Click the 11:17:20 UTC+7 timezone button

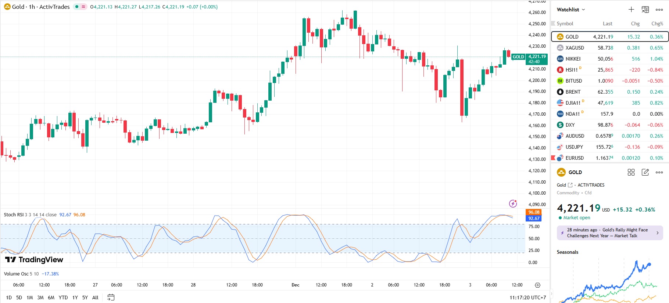click(527, 297)
